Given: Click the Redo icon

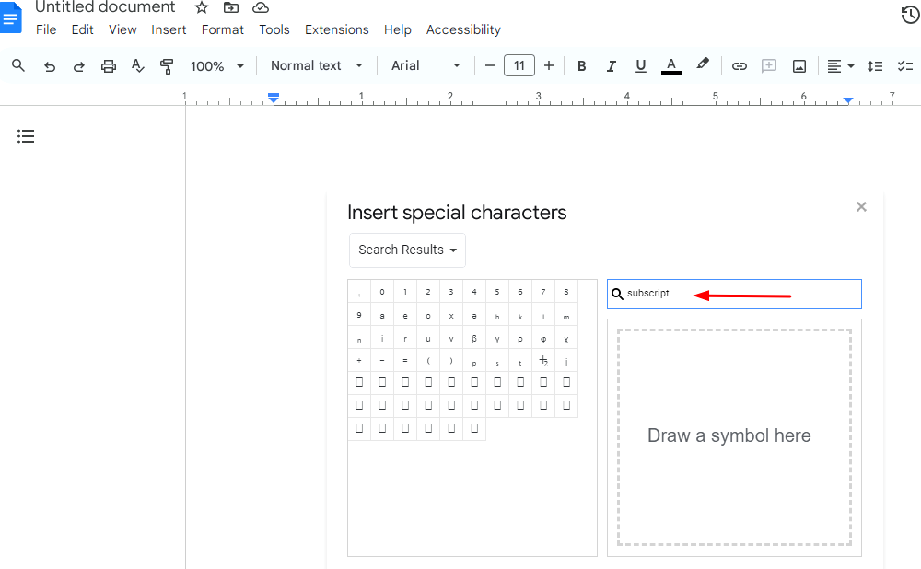Looking at the screenshot, I should 78,65.
